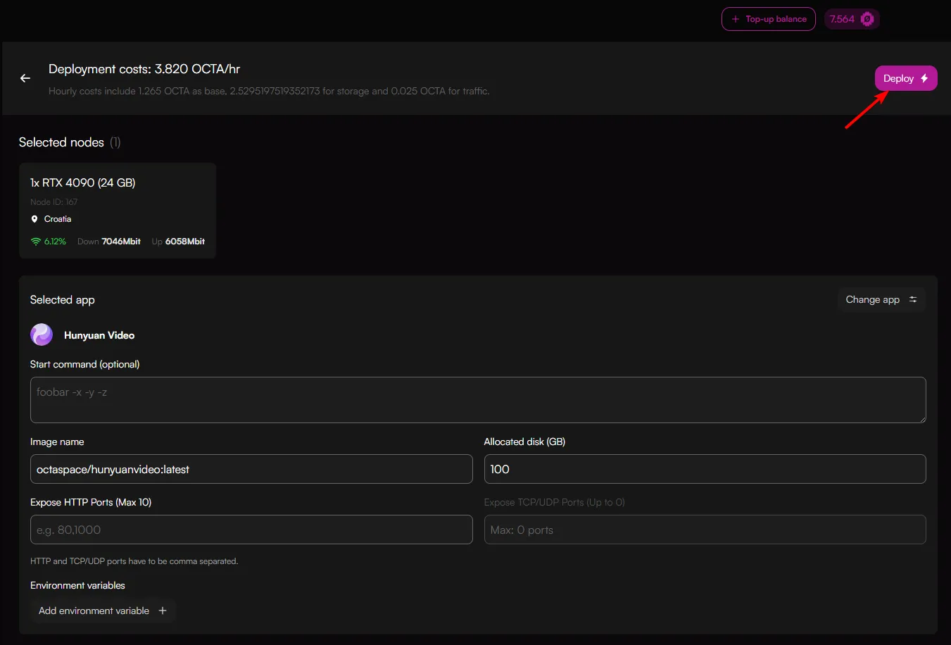Click the Expose TCP/UDP Ports field
This screenshot has width=951, height=645.
click(705, 530)
